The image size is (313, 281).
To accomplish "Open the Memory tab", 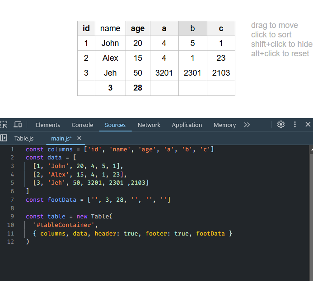I will click(224, 125).
